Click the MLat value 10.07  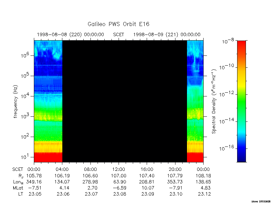[x=148, y=188]
